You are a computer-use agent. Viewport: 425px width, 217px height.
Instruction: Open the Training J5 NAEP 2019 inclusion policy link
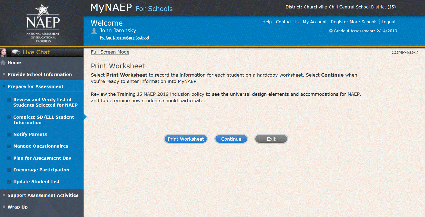160,94
